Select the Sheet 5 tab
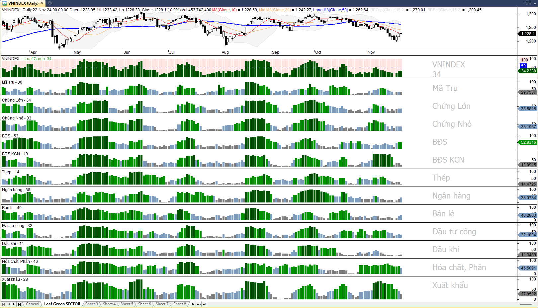The width and height of the screenshot is (538, 308). click(127, 304)
